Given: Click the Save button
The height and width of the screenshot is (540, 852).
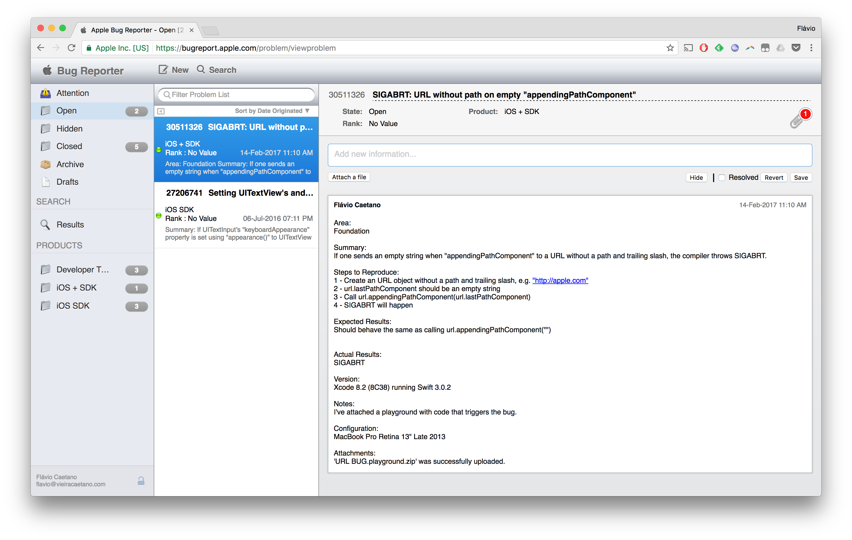Looking at the screenshot, I should 801,177.
